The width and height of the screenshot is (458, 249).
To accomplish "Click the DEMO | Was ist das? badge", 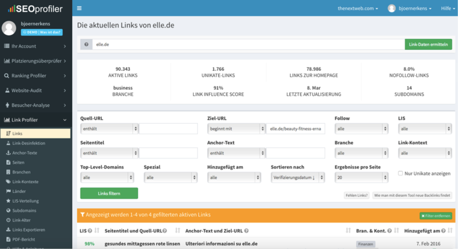I will point(42,32).
